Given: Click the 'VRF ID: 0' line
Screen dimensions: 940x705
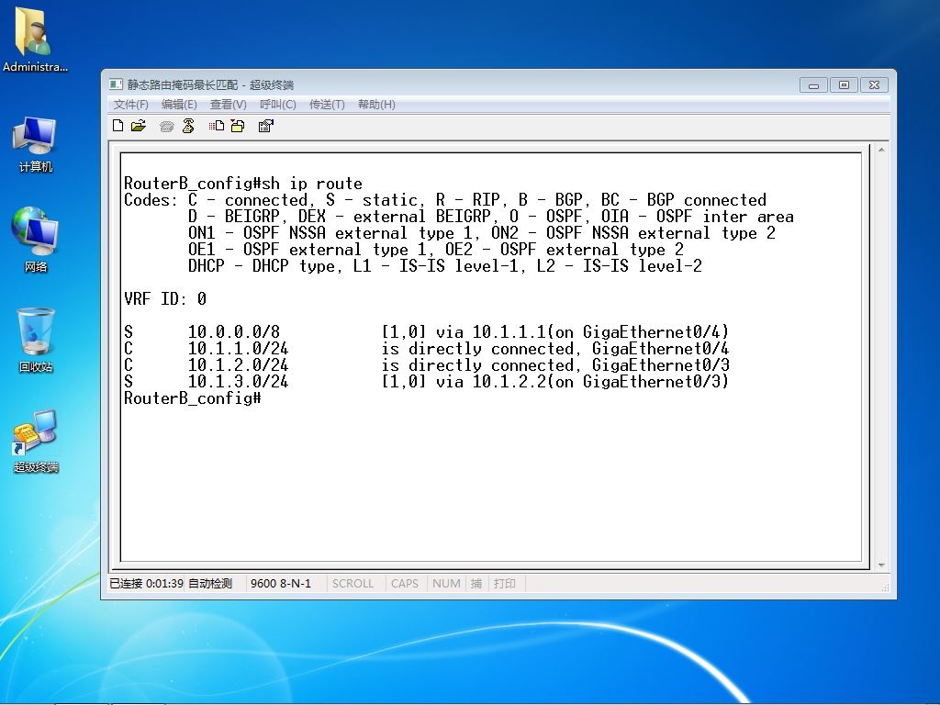Looking at the screenshot, I should pyautogui.click(x=165, y=298).
